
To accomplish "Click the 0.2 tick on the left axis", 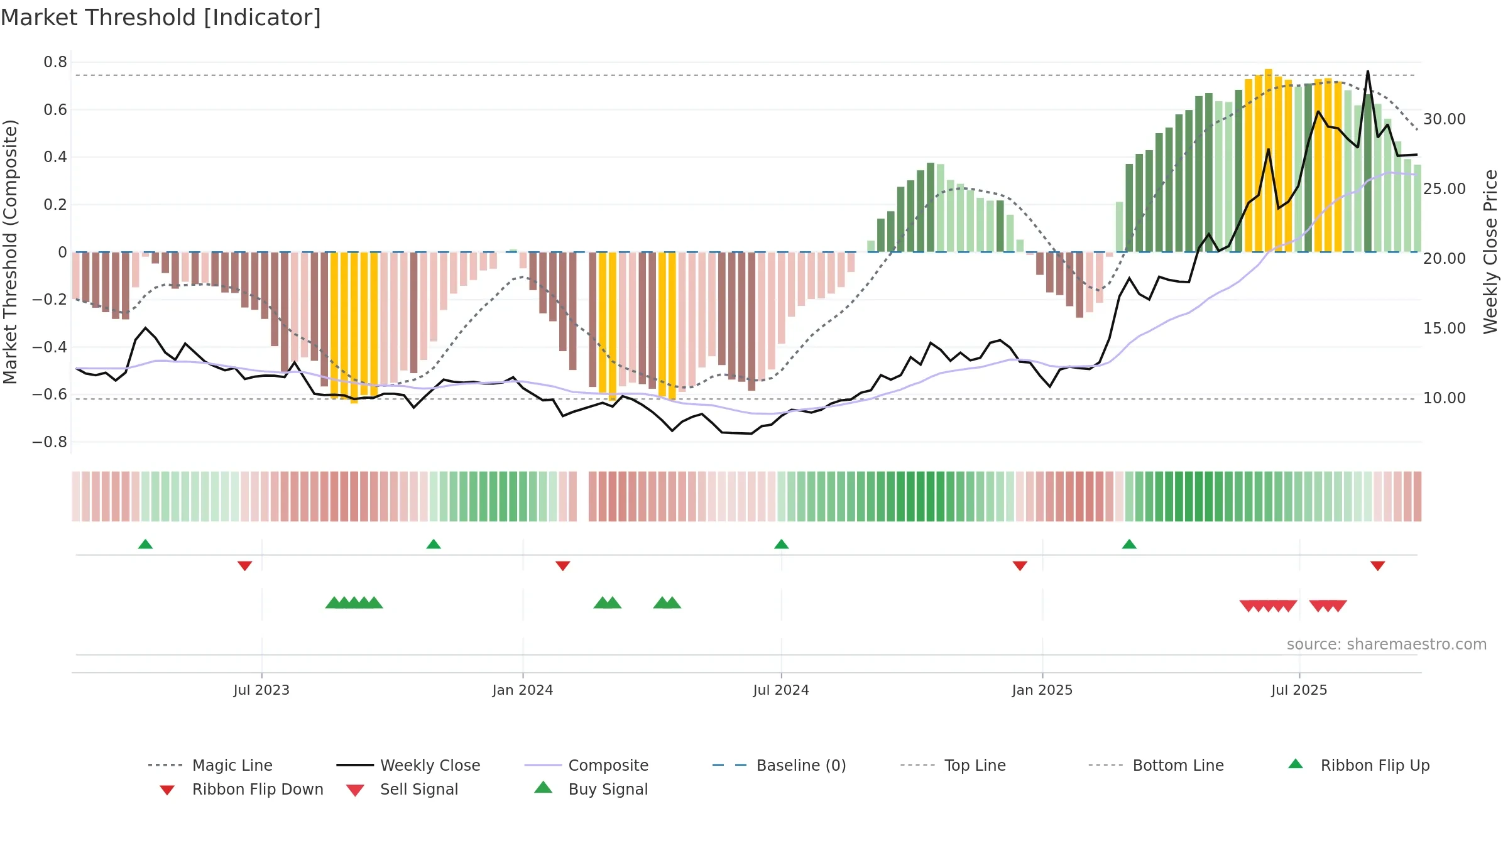I will click(x=55, y=205).
